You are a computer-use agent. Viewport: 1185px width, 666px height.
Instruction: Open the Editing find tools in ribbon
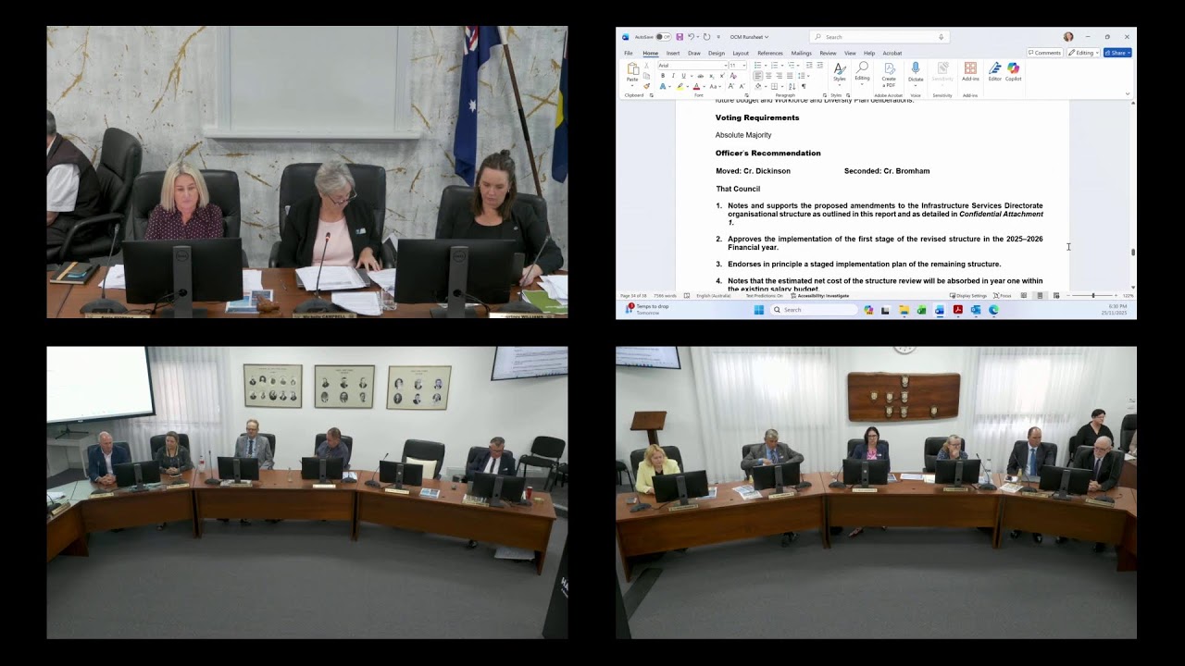(862, 73)
